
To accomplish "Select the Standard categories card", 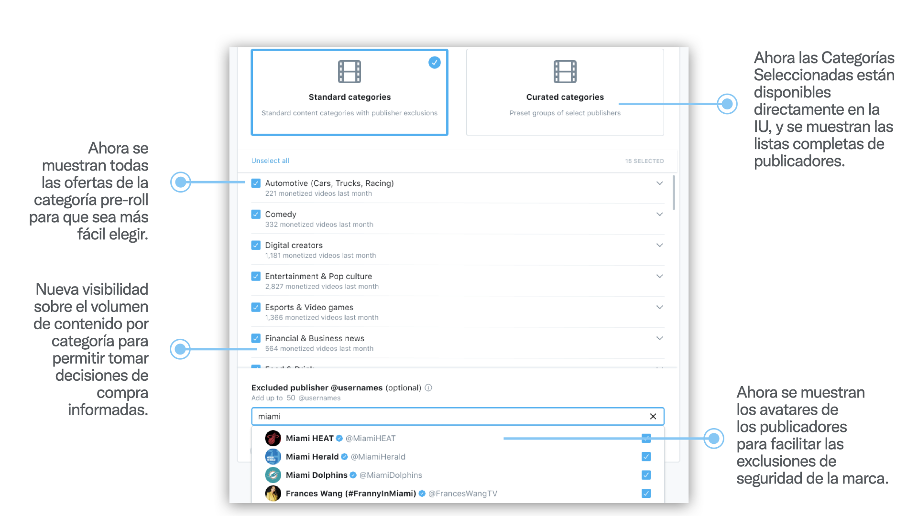I will click(x=350, y=92).
